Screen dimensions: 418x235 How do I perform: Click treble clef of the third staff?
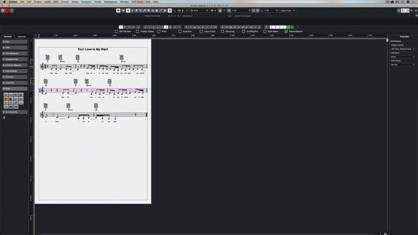(42, 115)
